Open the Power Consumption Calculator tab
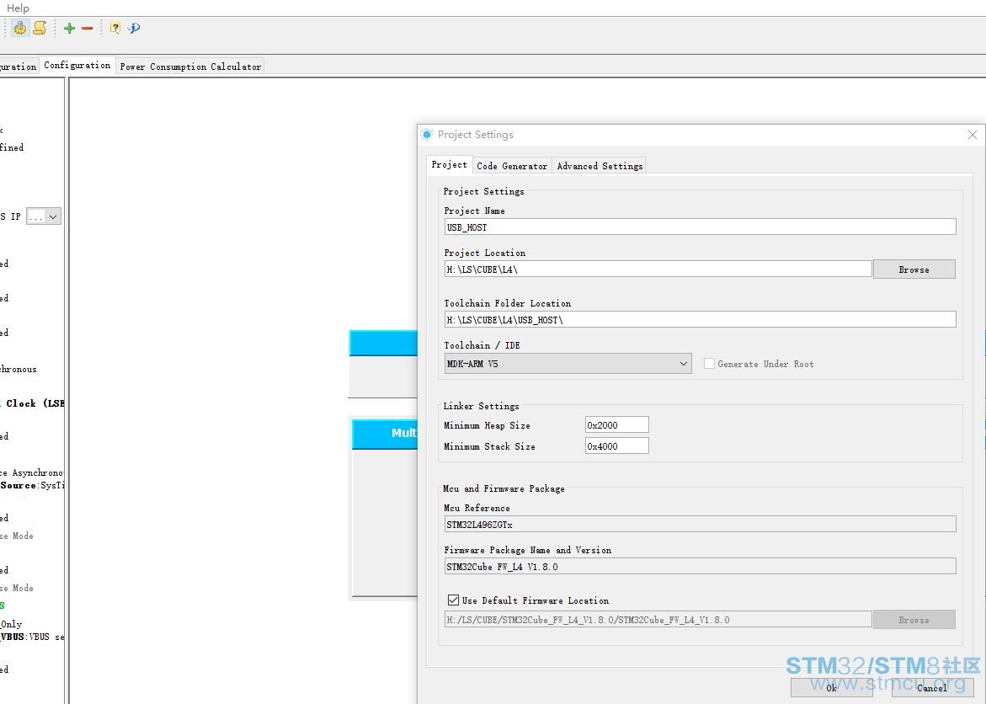Screen dimensions: 986x704 pos(190,66)
